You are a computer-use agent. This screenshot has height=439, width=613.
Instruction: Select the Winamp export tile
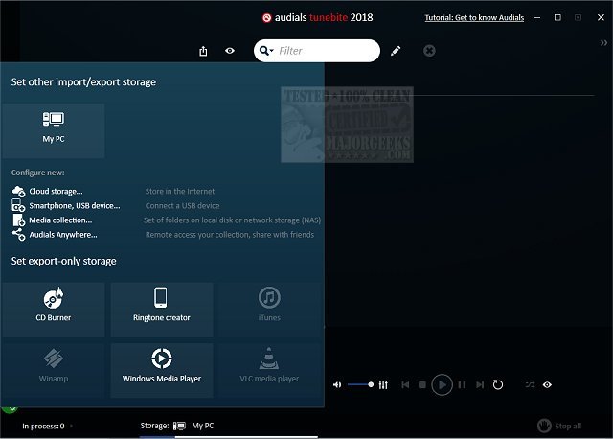click(x=54, y=370)
